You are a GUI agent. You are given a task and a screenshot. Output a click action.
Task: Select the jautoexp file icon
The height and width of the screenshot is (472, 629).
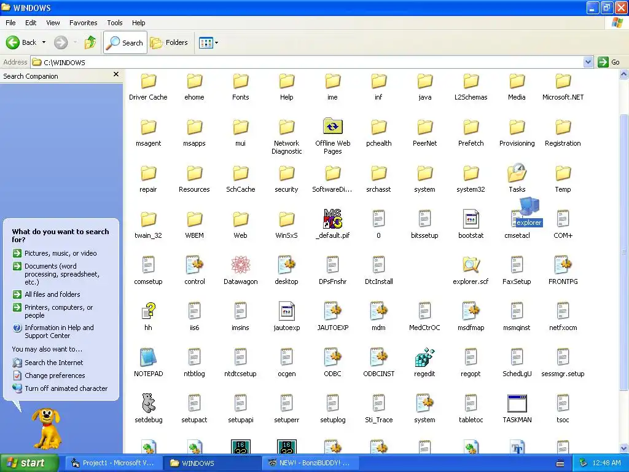286,311
